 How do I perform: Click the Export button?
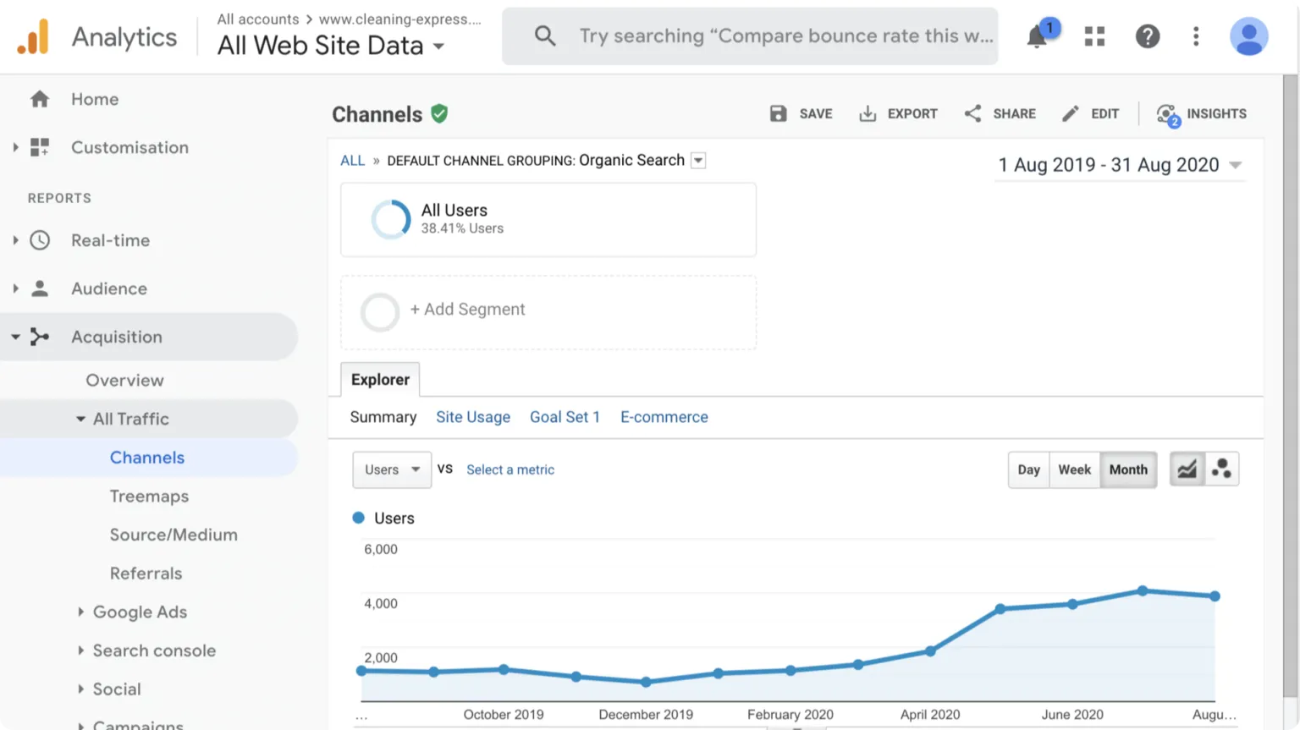coord(898,114)
